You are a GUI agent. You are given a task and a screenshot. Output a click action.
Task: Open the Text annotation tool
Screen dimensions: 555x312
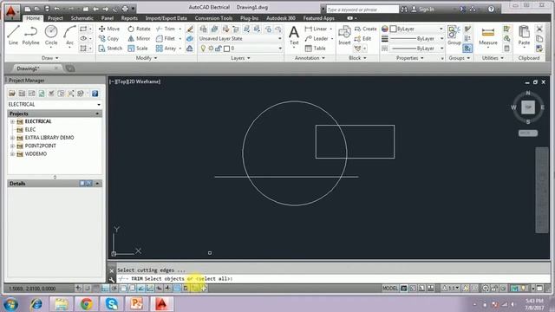294,36
